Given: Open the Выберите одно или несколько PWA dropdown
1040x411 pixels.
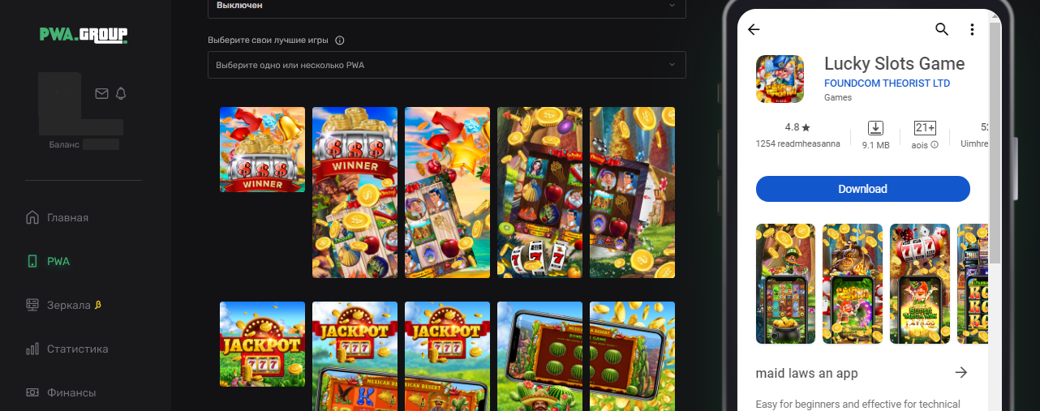Looking at the screenshot, I should point(447,65).
